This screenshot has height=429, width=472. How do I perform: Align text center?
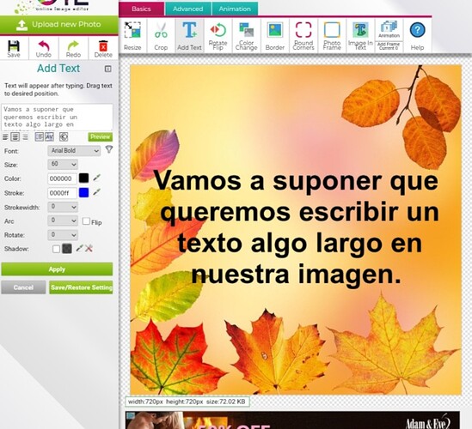click(15, 137)
